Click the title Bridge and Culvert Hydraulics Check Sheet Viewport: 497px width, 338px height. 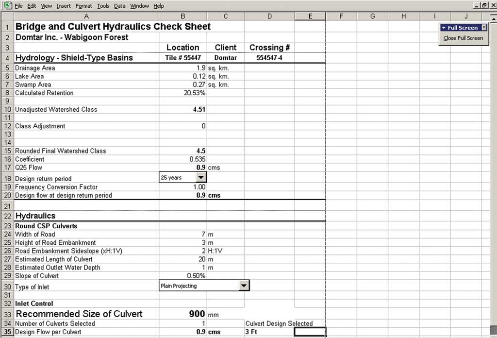[x=113, y=27]
